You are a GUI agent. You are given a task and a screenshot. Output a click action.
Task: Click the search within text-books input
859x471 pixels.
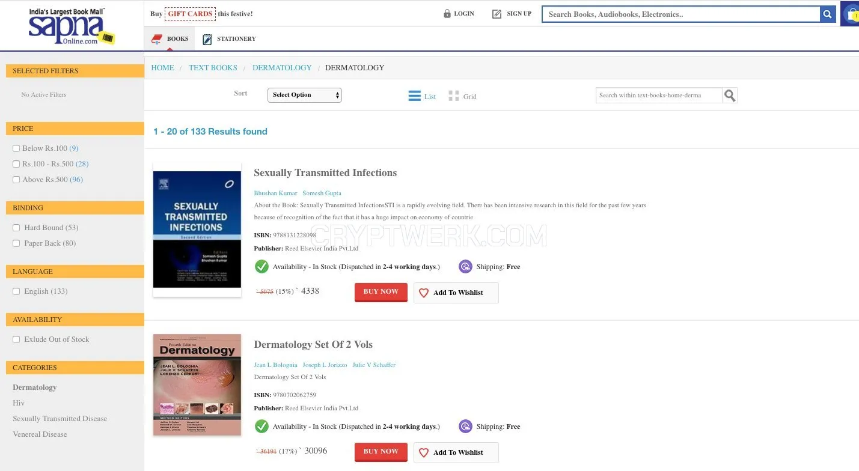659,96
